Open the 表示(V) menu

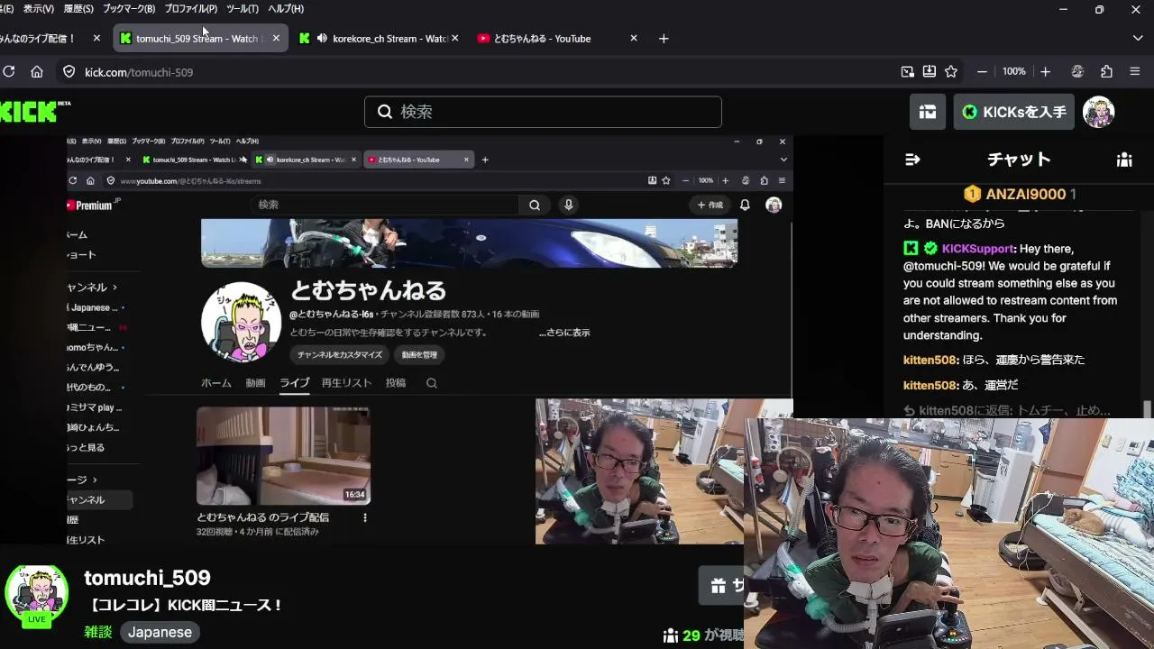38,8
